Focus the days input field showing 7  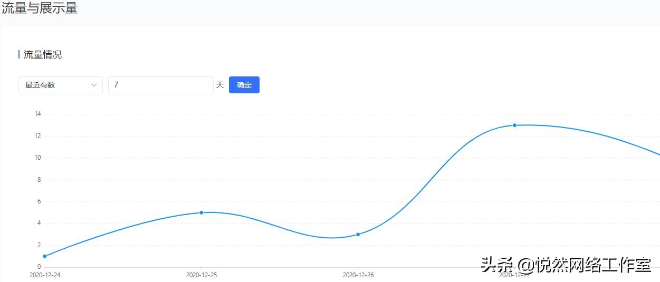tap(160, 85)
